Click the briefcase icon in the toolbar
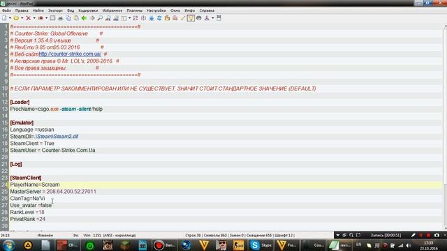 (175, 18)
